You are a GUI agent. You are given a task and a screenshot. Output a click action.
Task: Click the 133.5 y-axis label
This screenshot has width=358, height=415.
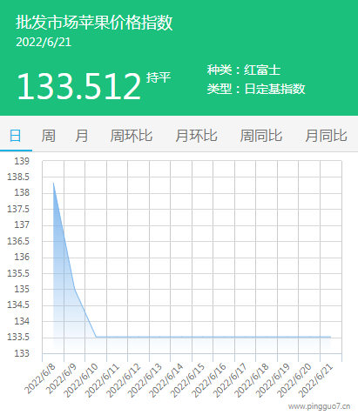18,337
